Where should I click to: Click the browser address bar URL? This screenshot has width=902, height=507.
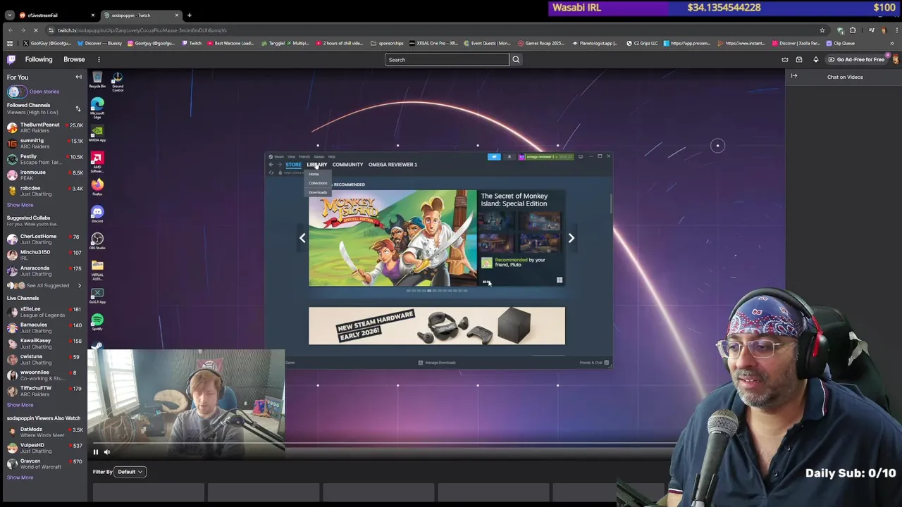pos(141,30)
